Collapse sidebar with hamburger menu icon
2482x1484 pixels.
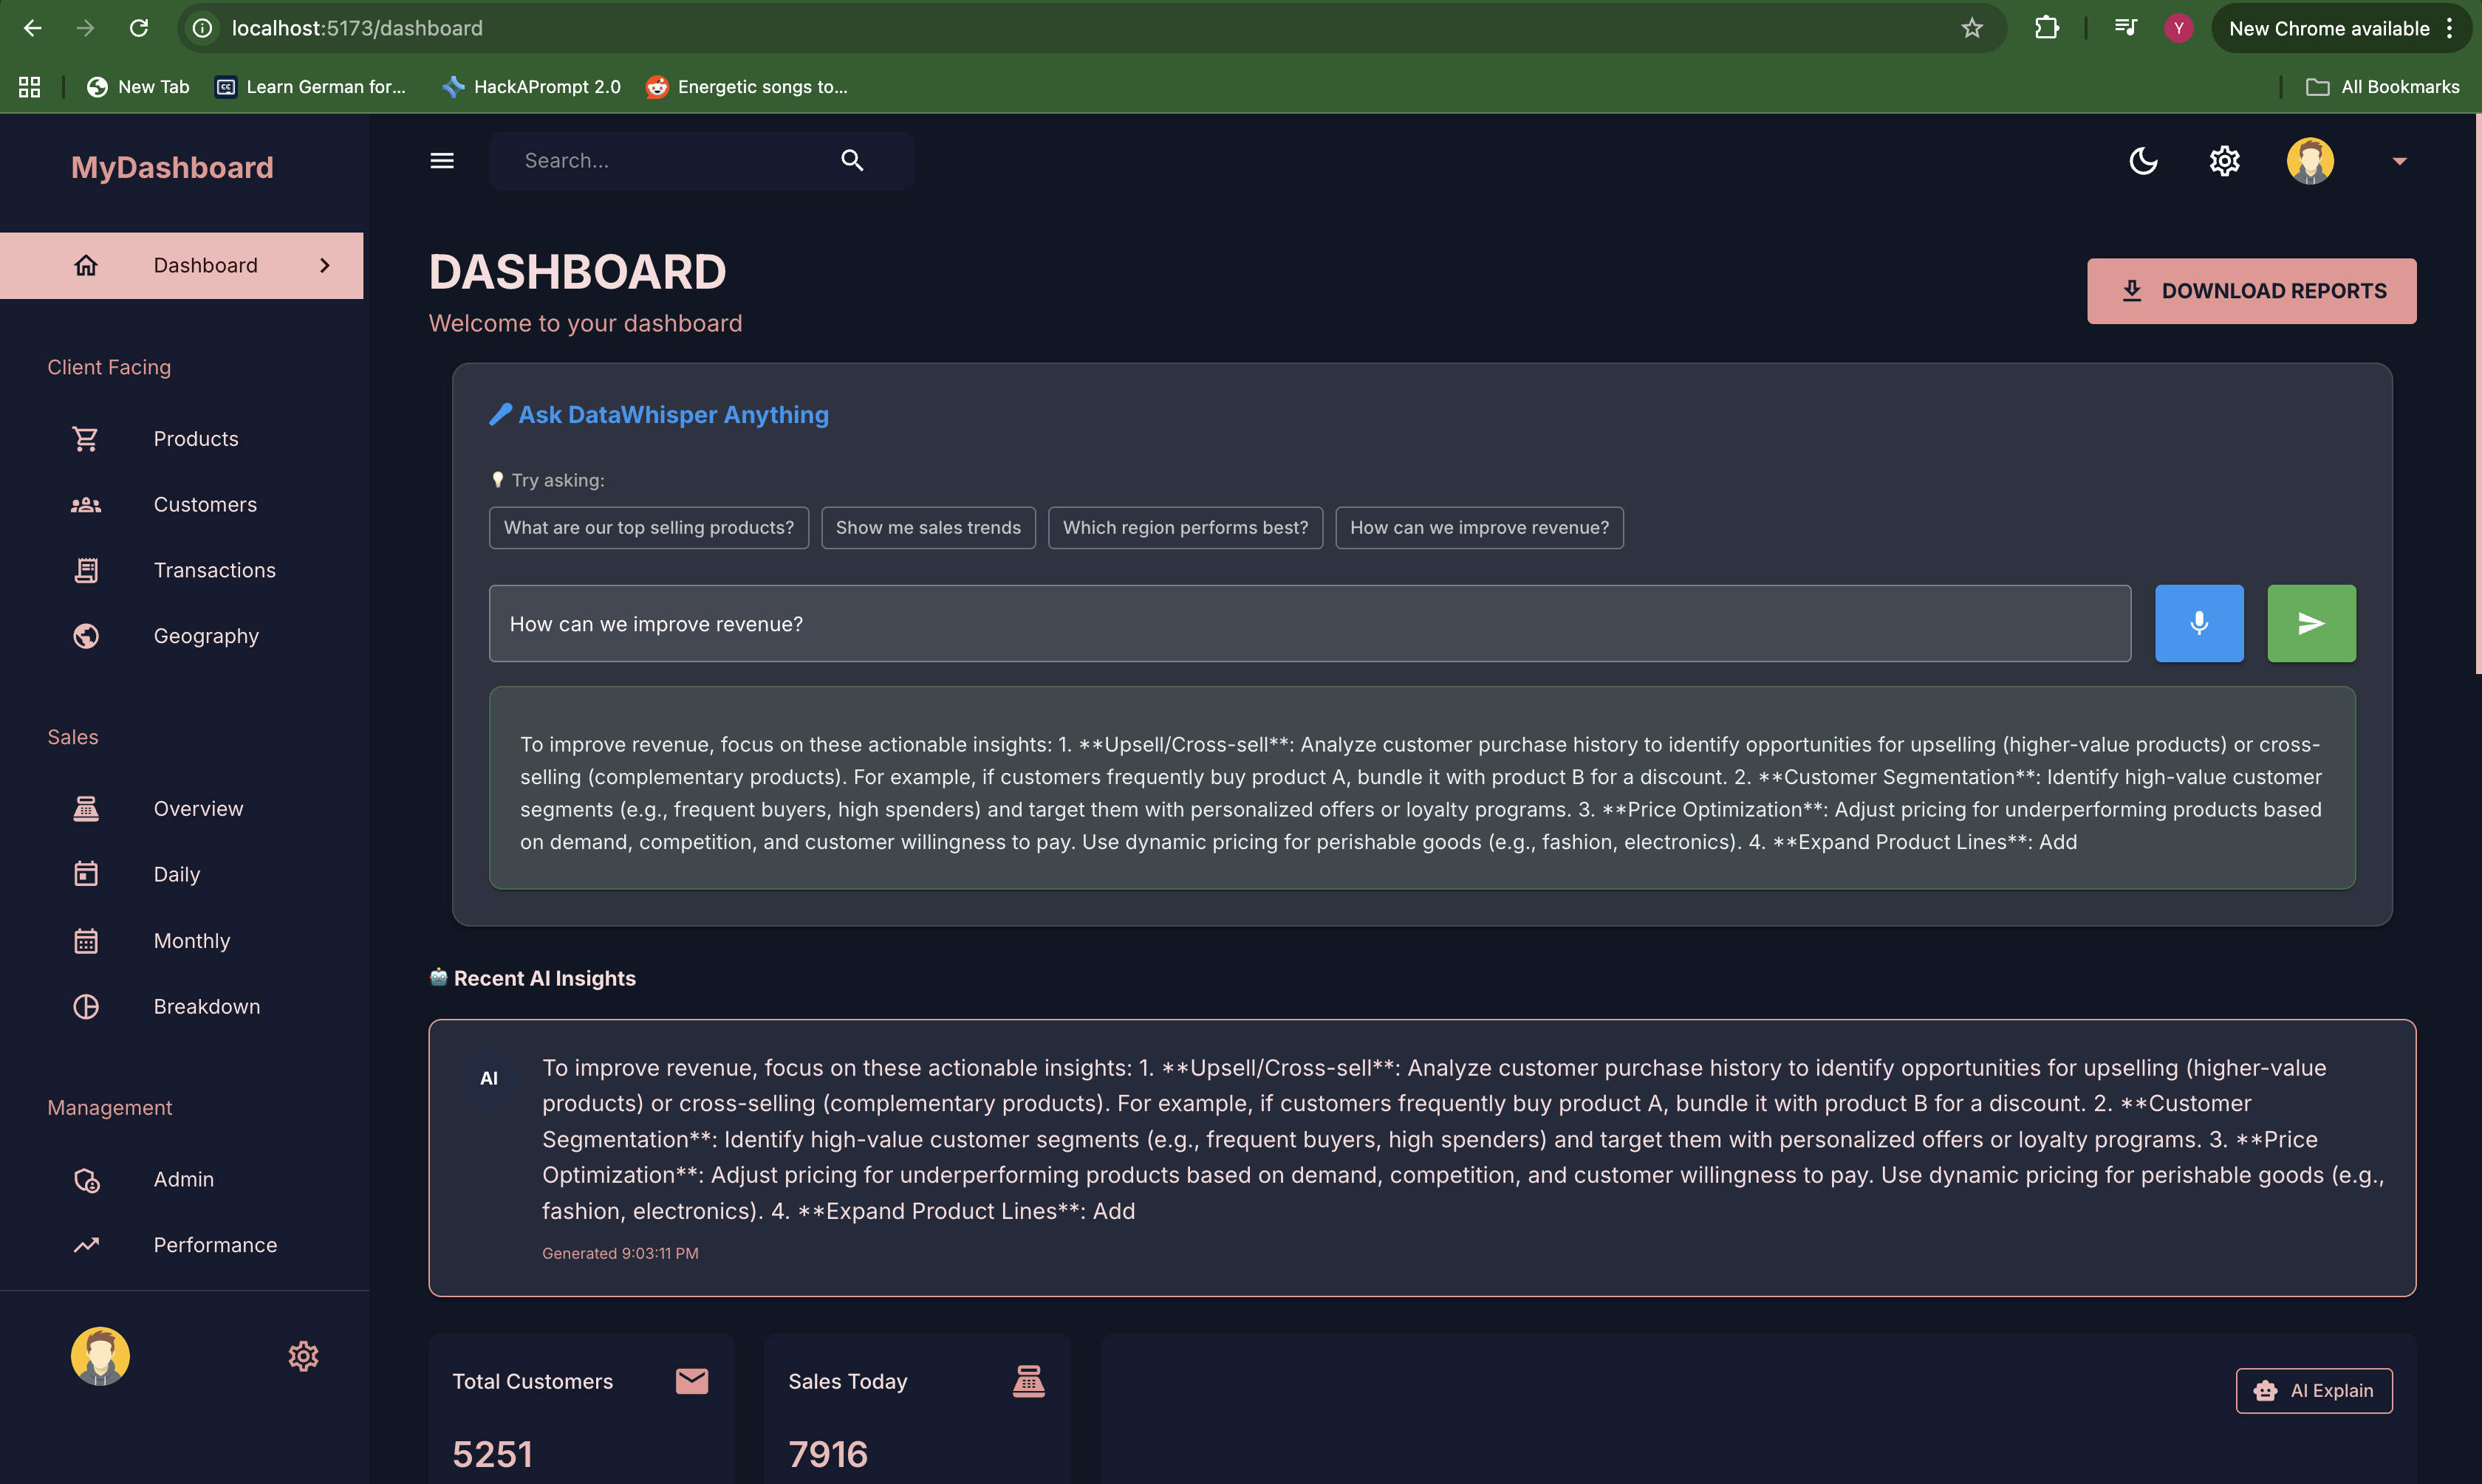pyautogui.click(x=441, y=160)
